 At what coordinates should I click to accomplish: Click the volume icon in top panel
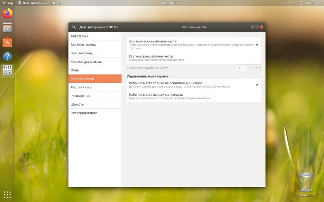[308, 3]
